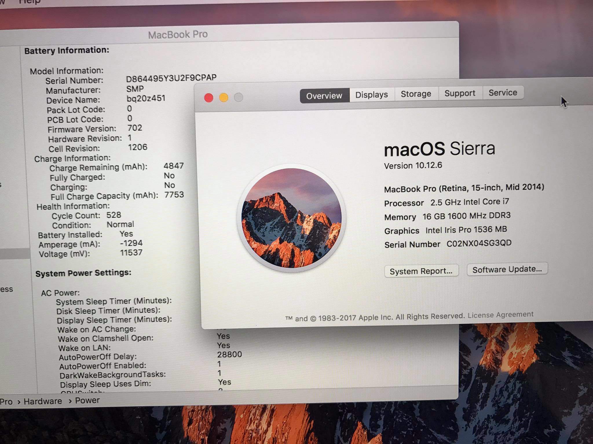Screen dimensions: 593x444
Task: Click the Manufacturer value SMP
Action: (x=135, y=89)
